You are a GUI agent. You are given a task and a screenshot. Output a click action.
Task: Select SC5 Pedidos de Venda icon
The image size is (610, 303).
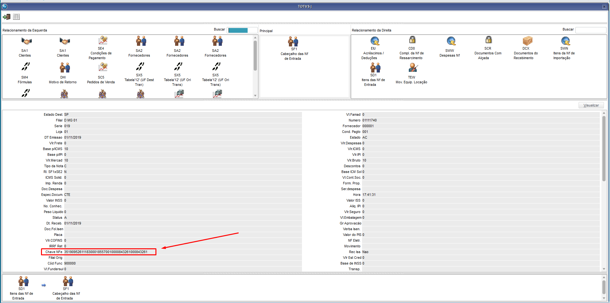103,67
